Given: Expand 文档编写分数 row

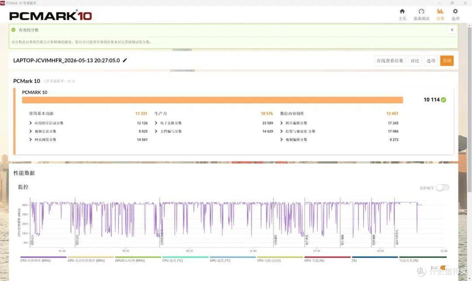Looking at the screenshot, I should click(x=156, y=131).
